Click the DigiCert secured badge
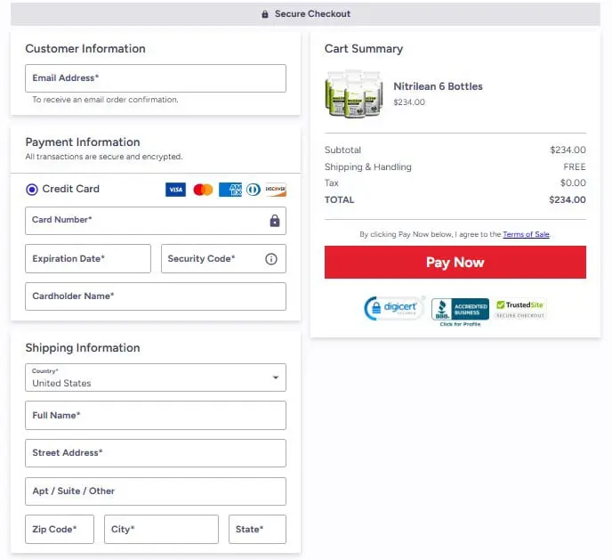Screen dimensions: 612x560 (393, 308)
